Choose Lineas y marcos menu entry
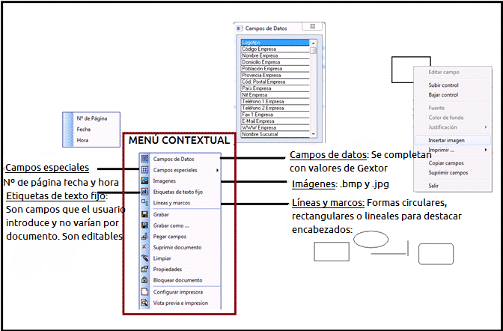The height and width of the screenshot is (331, 503). click(180, 203)
